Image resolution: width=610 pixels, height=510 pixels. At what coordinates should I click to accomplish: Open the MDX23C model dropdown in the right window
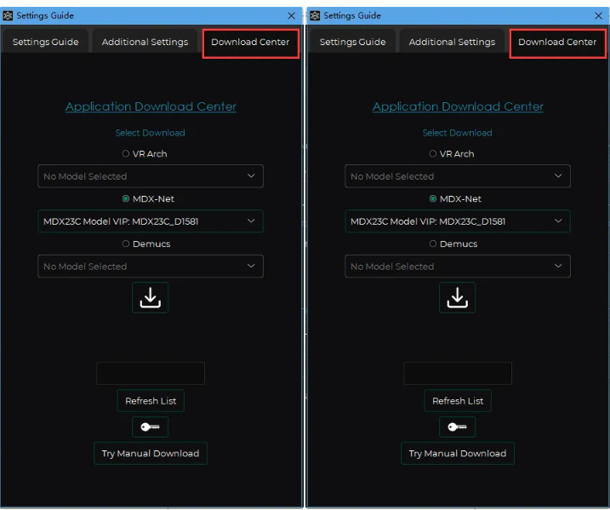(458, 221)
